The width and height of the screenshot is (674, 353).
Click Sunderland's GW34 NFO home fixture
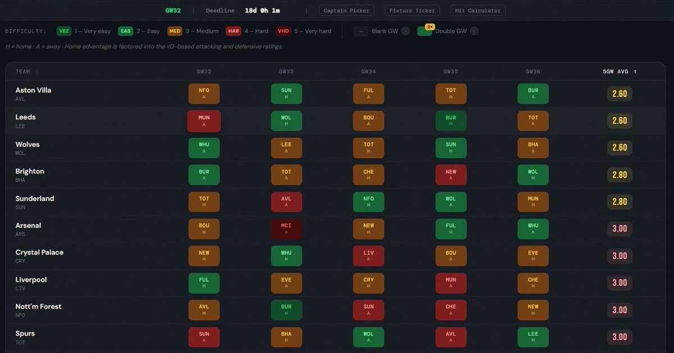pyautogui.click(x=368, y=202)
